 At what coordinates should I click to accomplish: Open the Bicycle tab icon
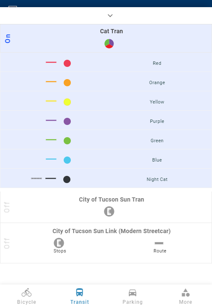coord(26,292)
